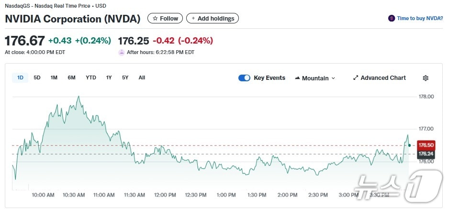Switch chart to YTD range

click(91, 77)
